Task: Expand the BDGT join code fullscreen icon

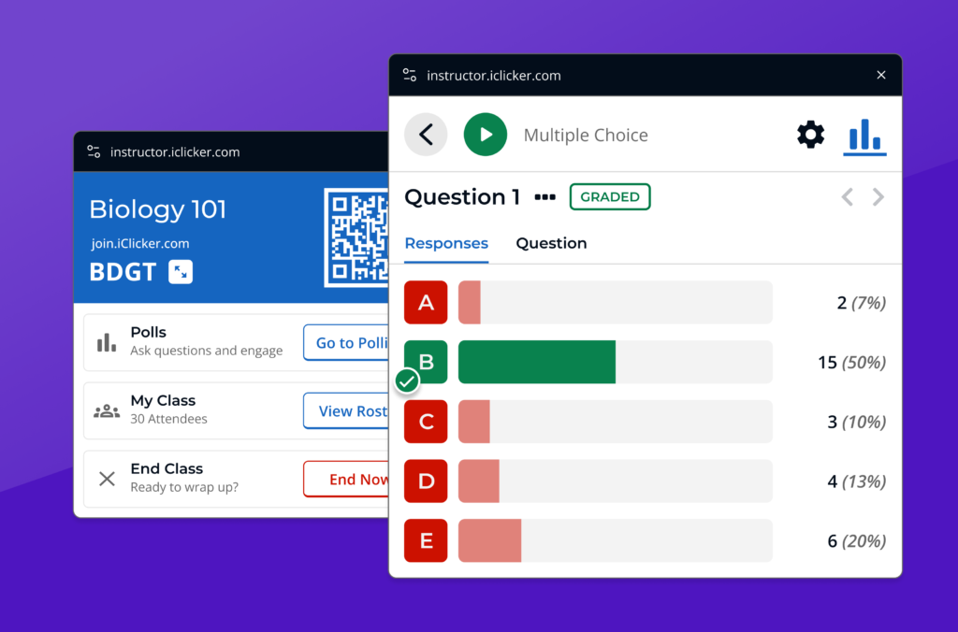Action: (181, 272)
